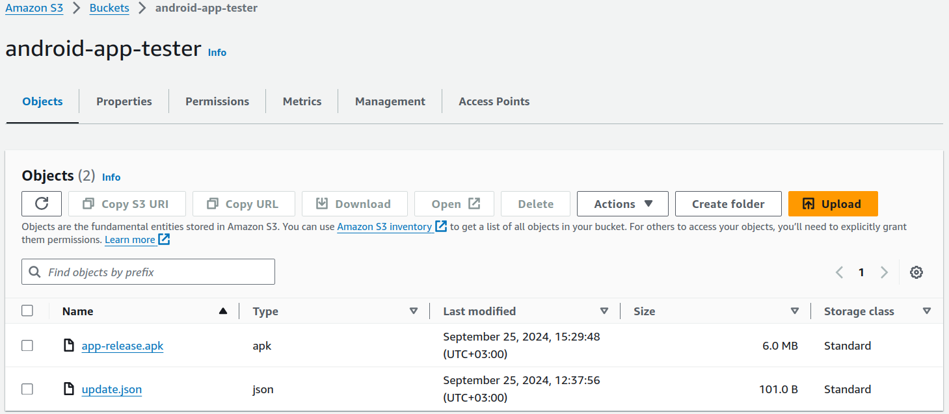Click the Create folder button
This screenshot has width=949, height=414.
[728, 203]
